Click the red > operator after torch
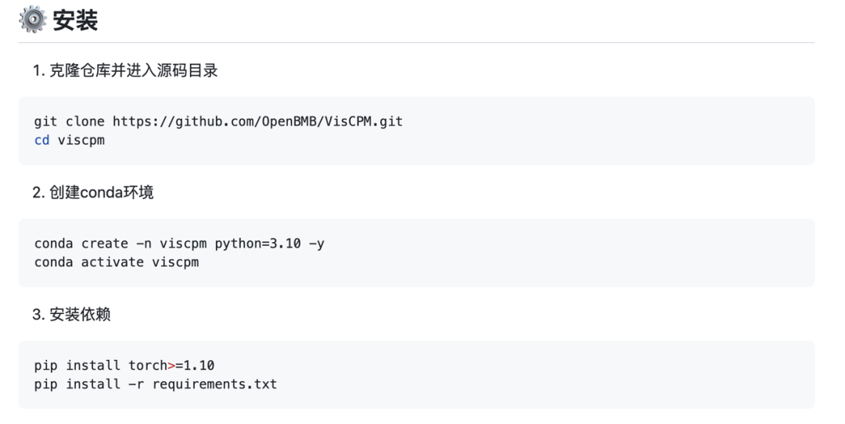This screenshot has width=845, height=424. 172,365
